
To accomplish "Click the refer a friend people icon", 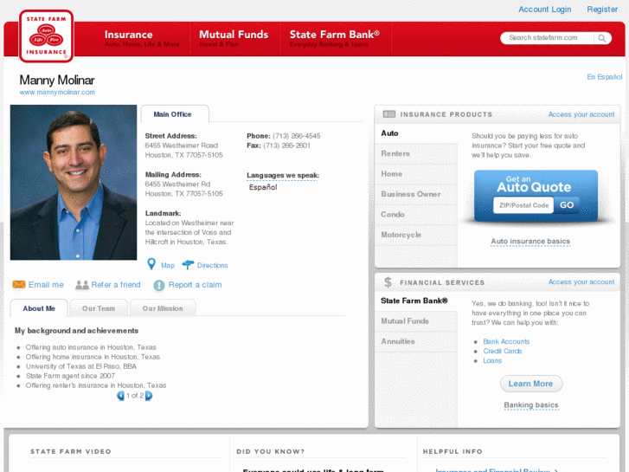I will (82, 285).
